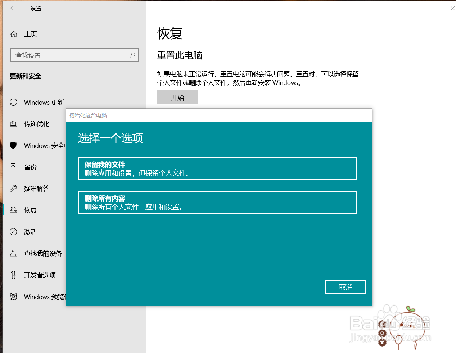
Task: Click the 恢复 recovery icon
Action: (13, 210)
